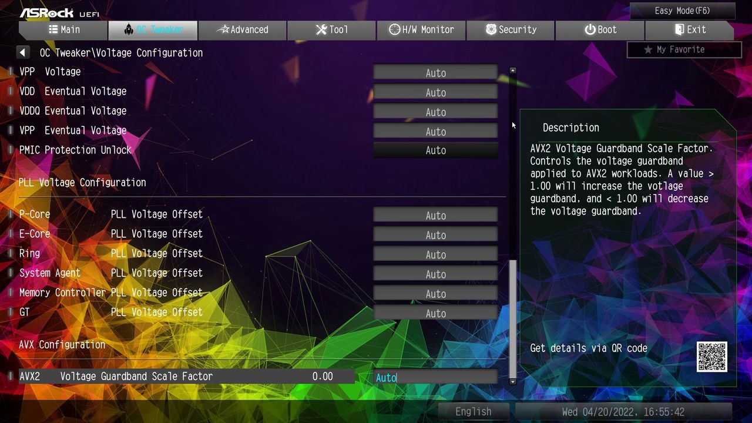
Task: Switch to the Advanced tab
Action: (243, 30)
